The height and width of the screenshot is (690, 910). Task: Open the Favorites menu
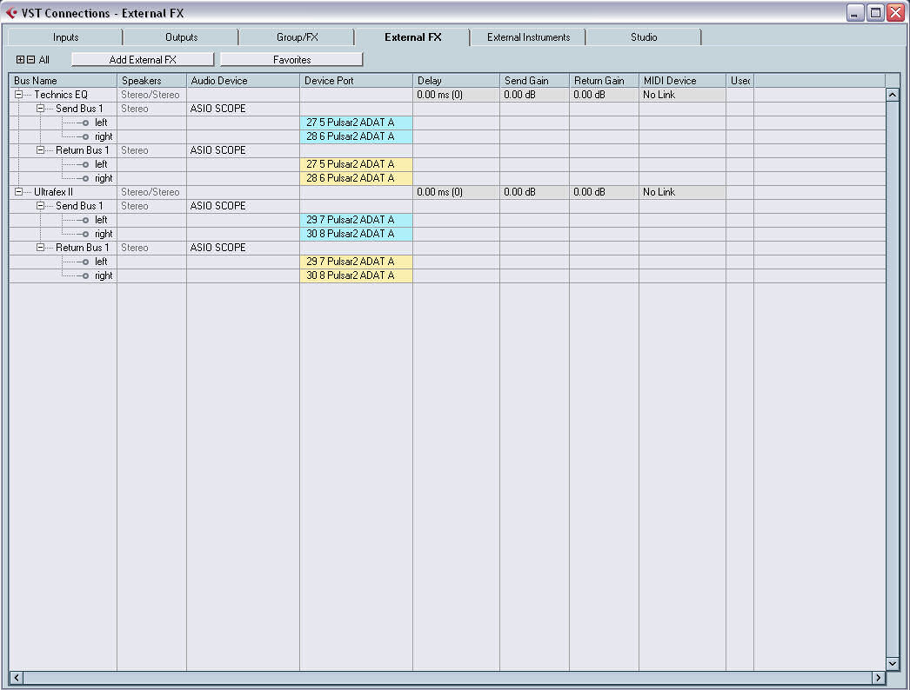[291, 59]
